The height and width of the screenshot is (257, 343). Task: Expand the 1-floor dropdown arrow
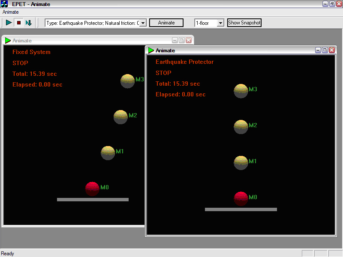pyautogui.click(x=220, y=23)
